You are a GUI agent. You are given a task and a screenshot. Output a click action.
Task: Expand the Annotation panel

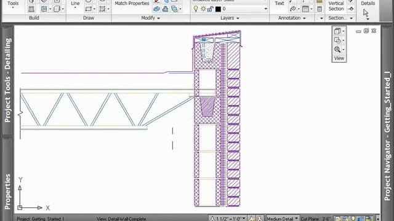pyautogui.click(x=292, y=18)
